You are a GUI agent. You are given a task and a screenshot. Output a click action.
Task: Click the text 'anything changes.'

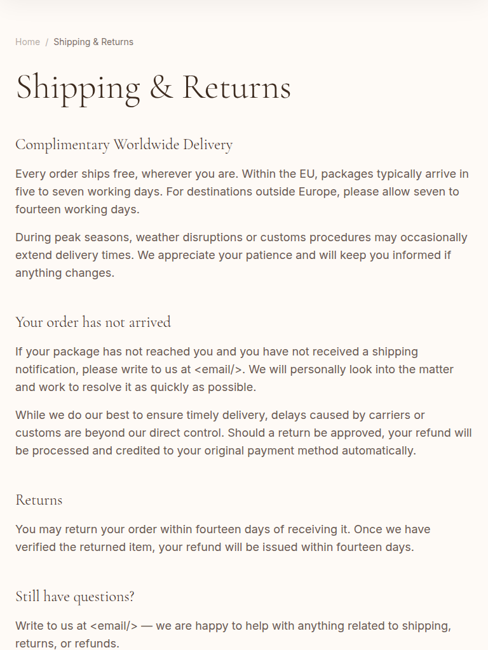click(65, 273)
